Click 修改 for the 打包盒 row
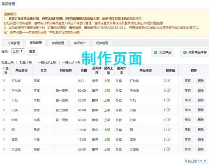Viewport: 209px width, 168px height. 188,81
